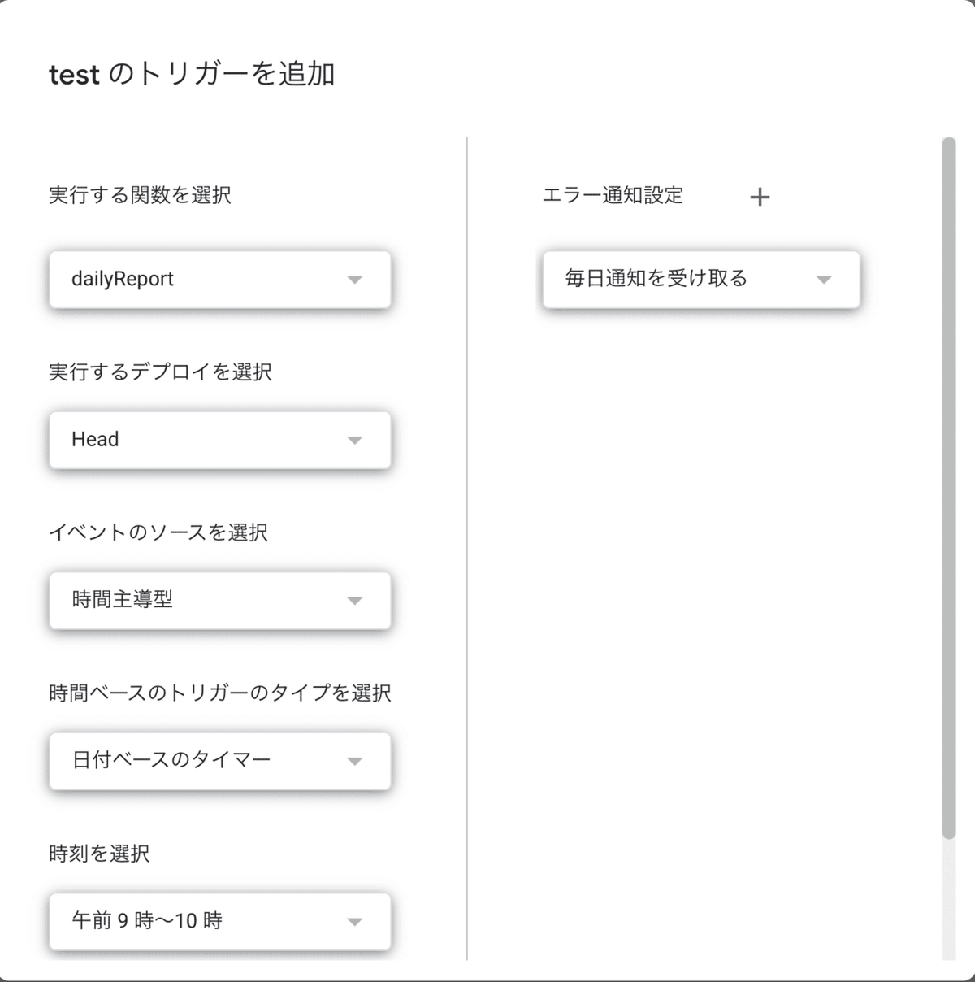This screenshot has height=982, width=975.
Task: Click the Head deployment dropdown arrow
Action: 355,440
